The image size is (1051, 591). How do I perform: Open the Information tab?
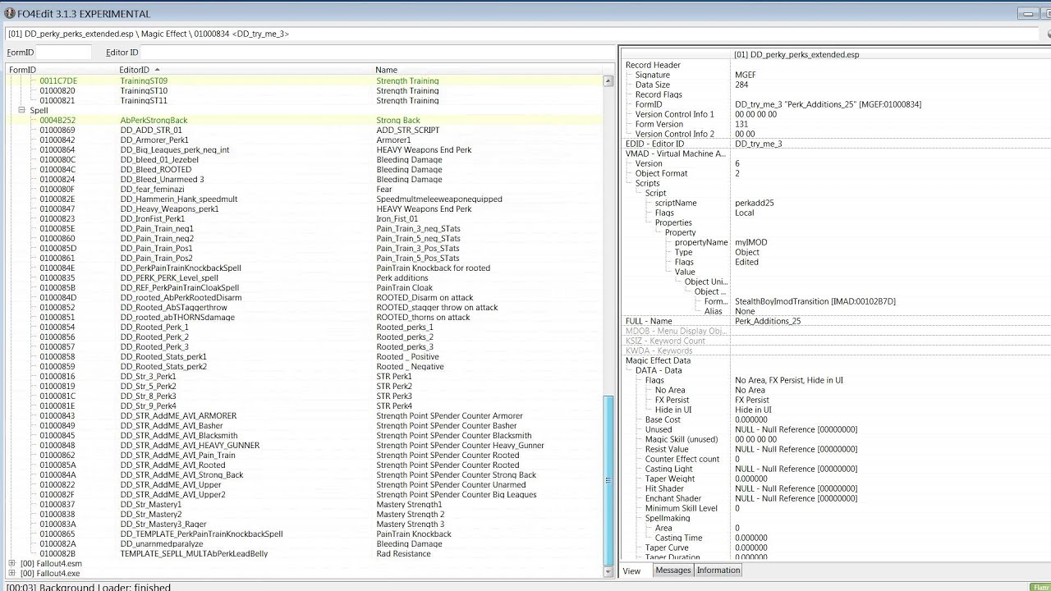tap(718, 570)
